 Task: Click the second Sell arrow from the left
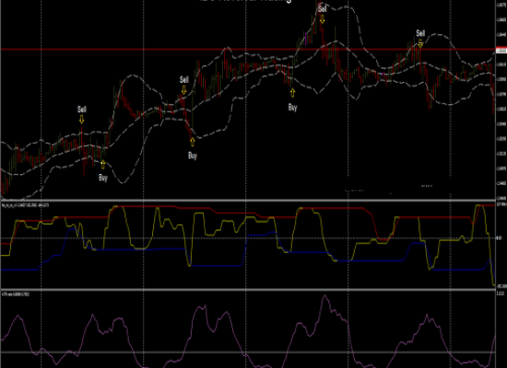click(183, 90)
